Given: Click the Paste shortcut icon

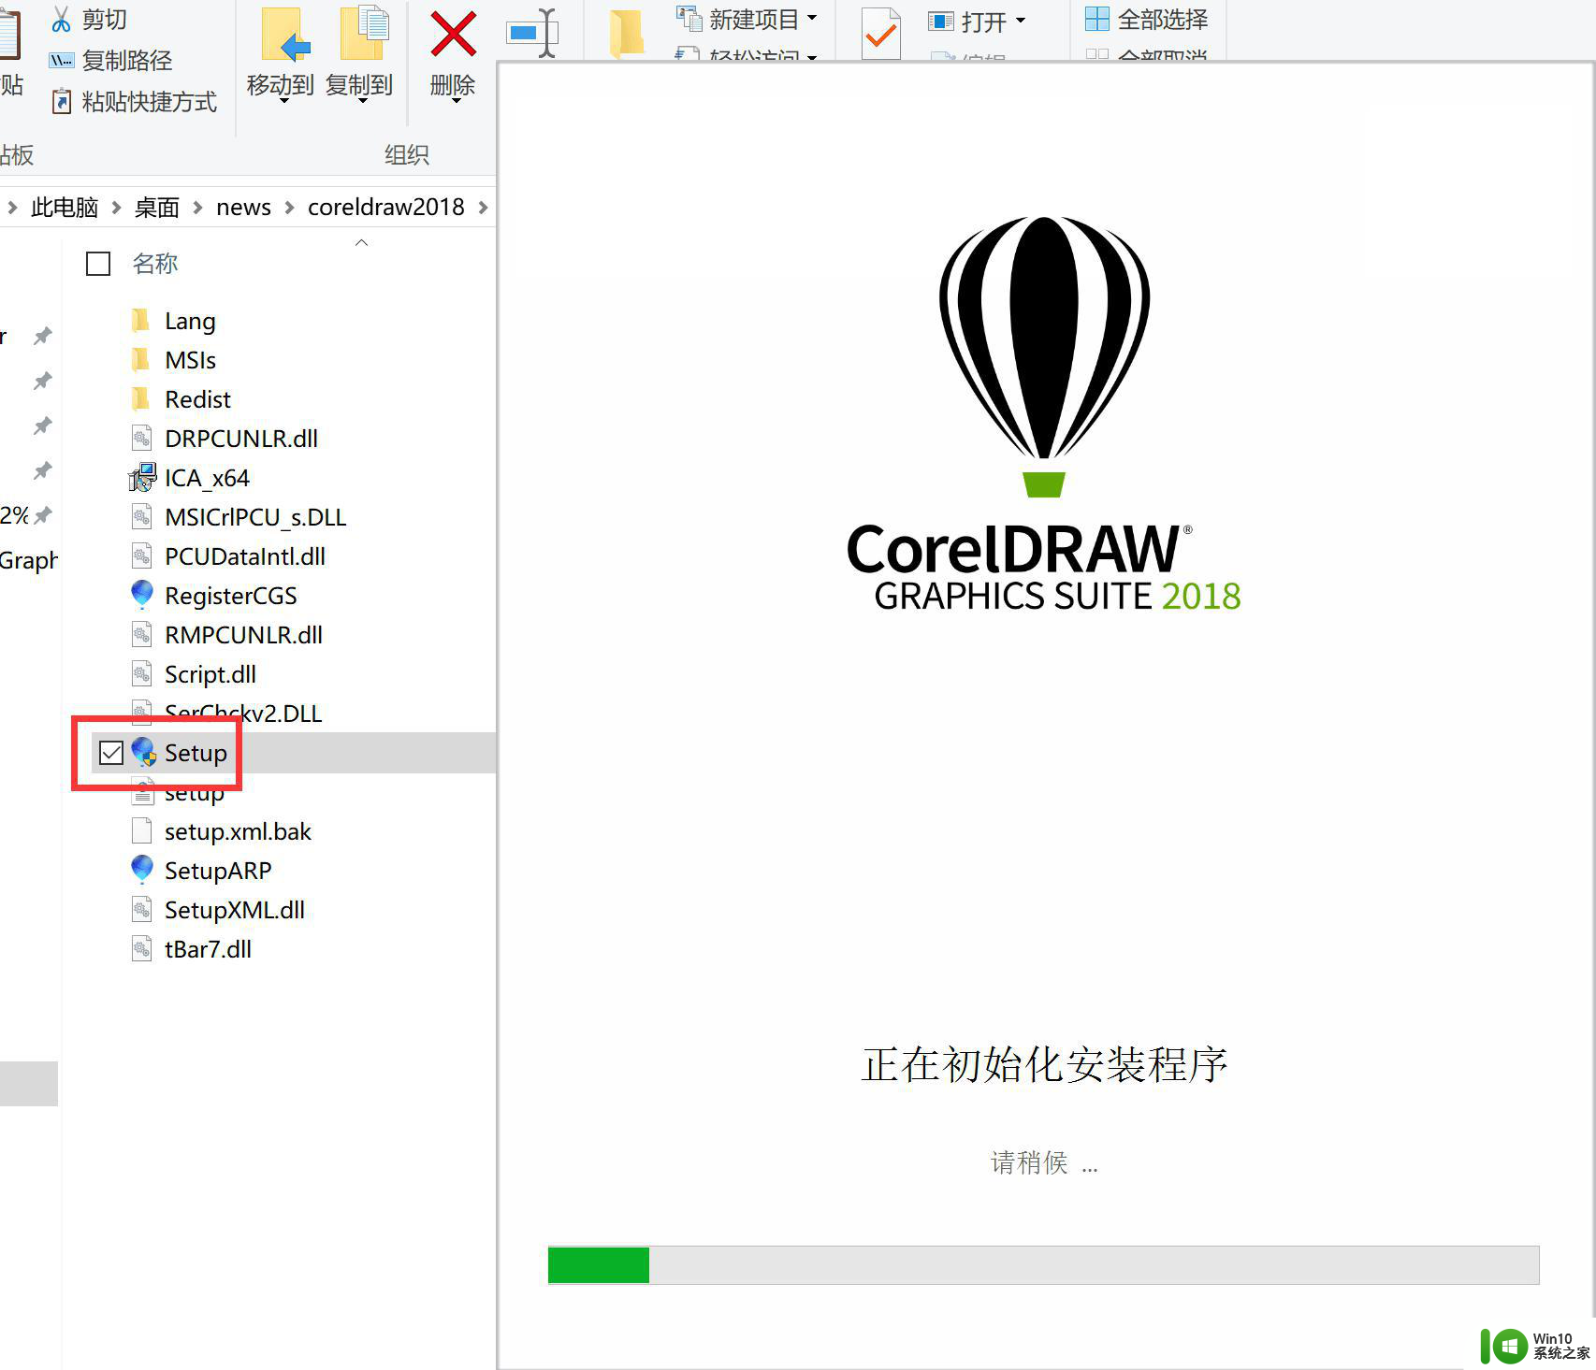Looking at the screenshot, I should coord(61,101).
